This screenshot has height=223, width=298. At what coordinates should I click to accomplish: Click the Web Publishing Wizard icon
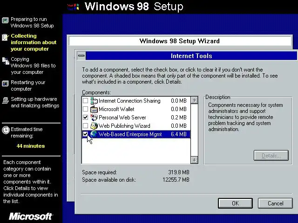pyautogui.click(x=94, y=126)
